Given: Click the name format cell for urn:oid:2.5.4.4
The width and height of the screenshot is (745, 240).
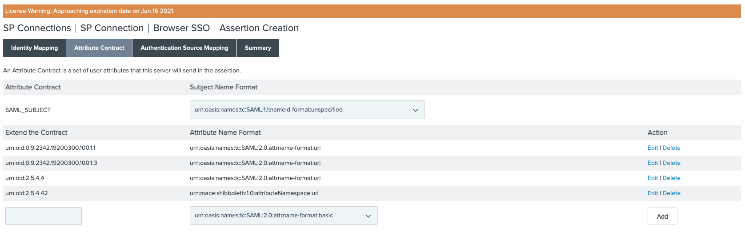Looking at the screenshot, I should click(255, 178).
